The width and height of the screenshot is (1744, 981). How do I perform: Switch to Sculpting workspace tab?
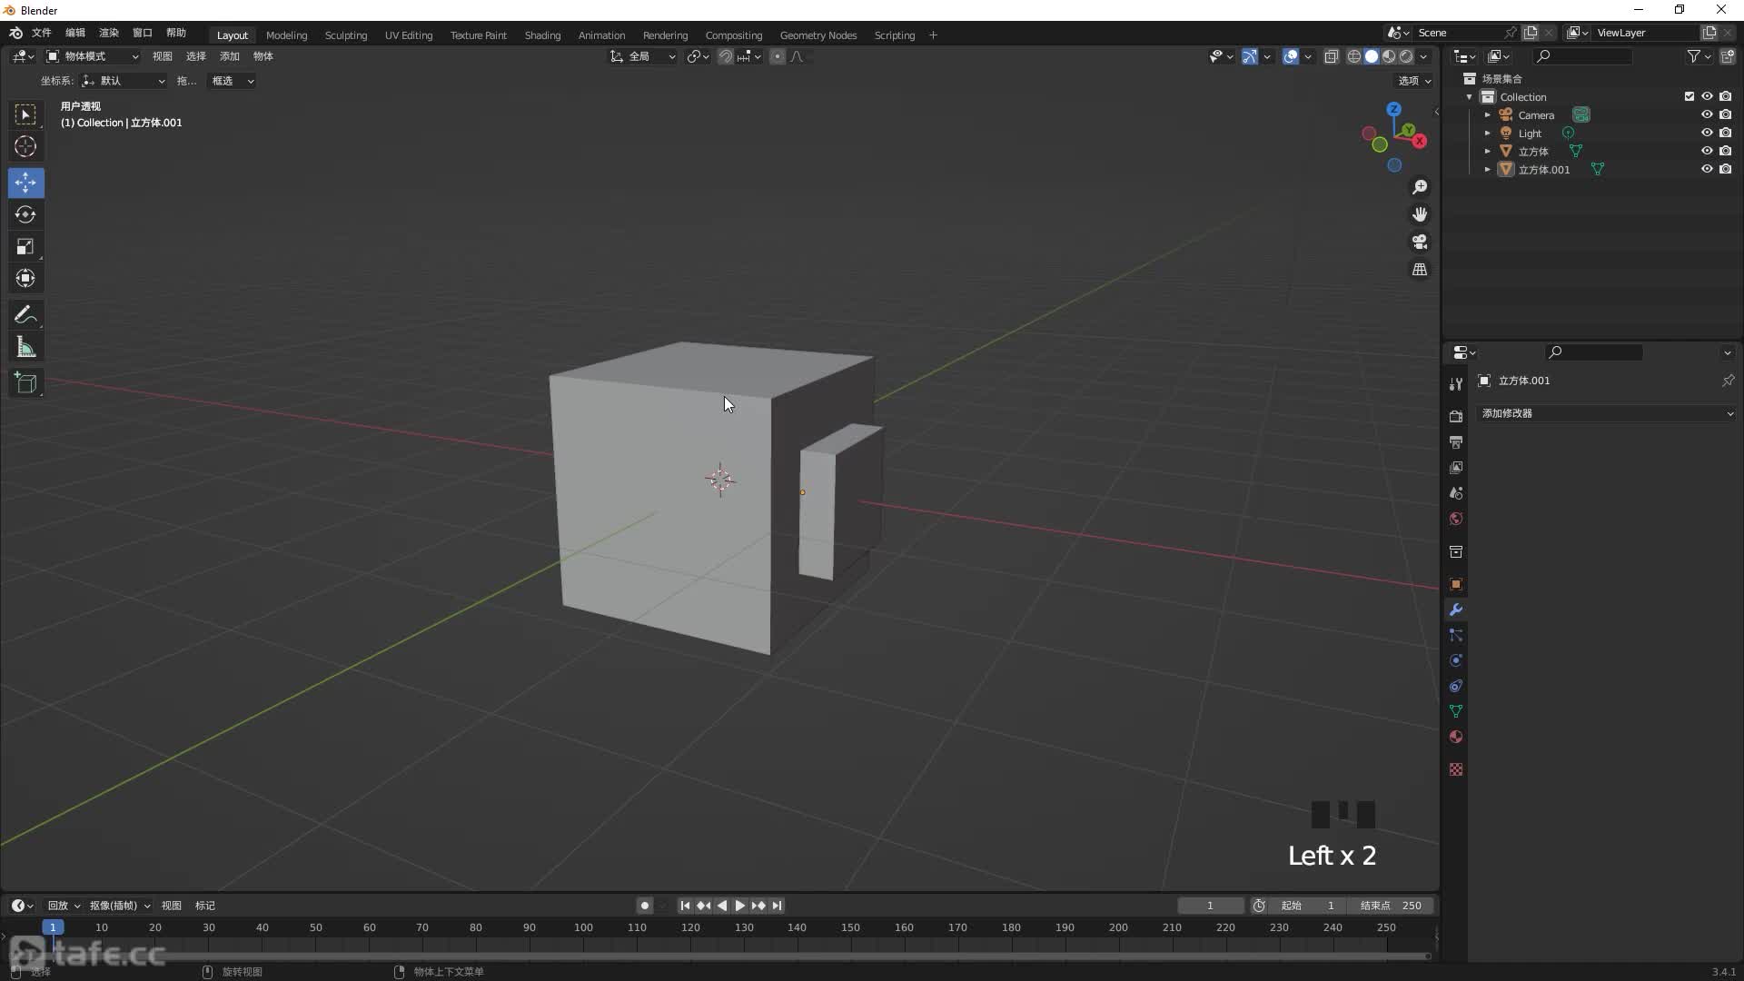(346, 35)
